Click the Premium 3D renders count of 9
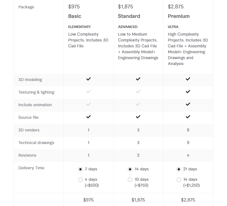This screenshot has width=227, height=206. tap(187, 130)
